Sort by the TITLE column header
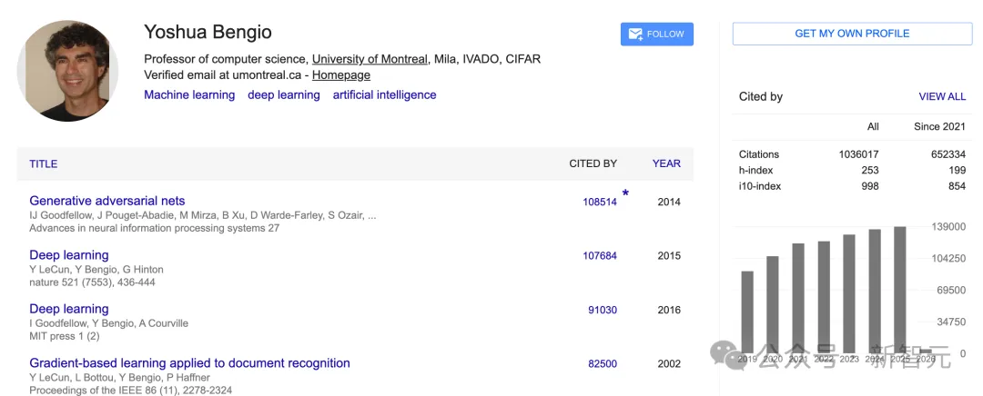Screen dimensions: 983x396 (44, 164)
